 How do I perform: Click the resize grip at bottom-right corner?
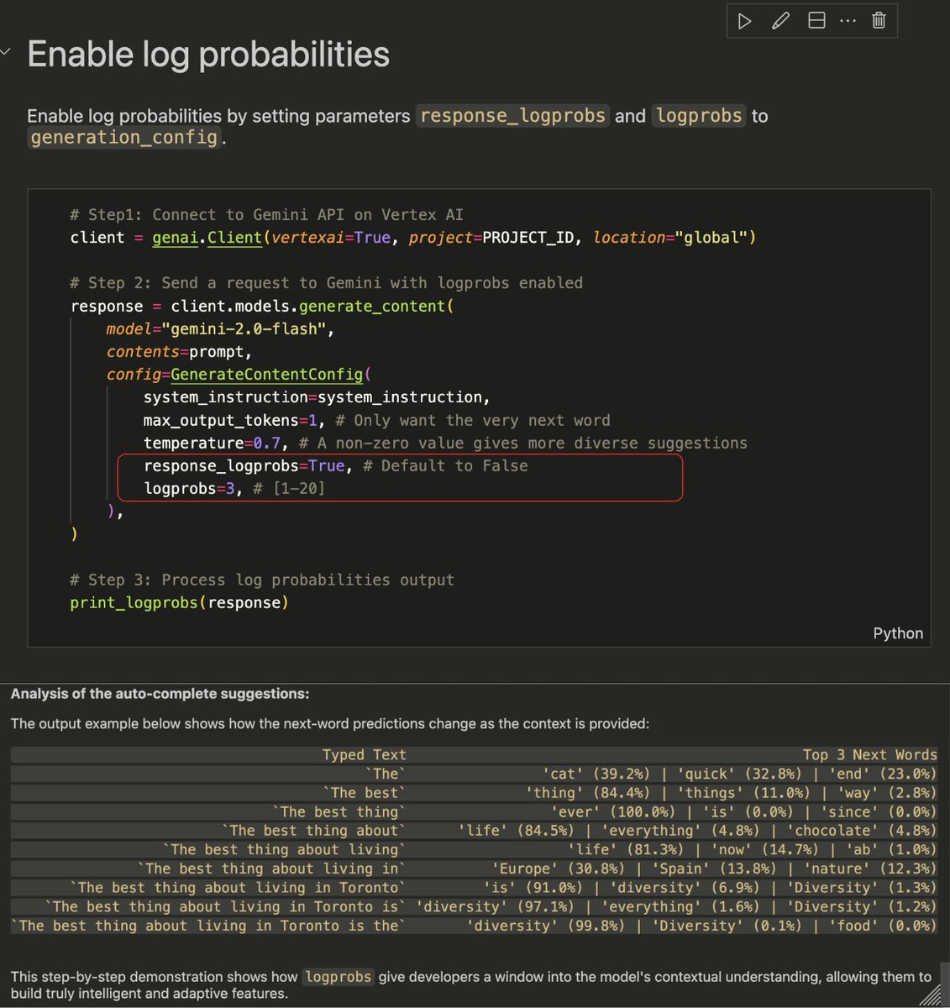click(x=932, y=995)
